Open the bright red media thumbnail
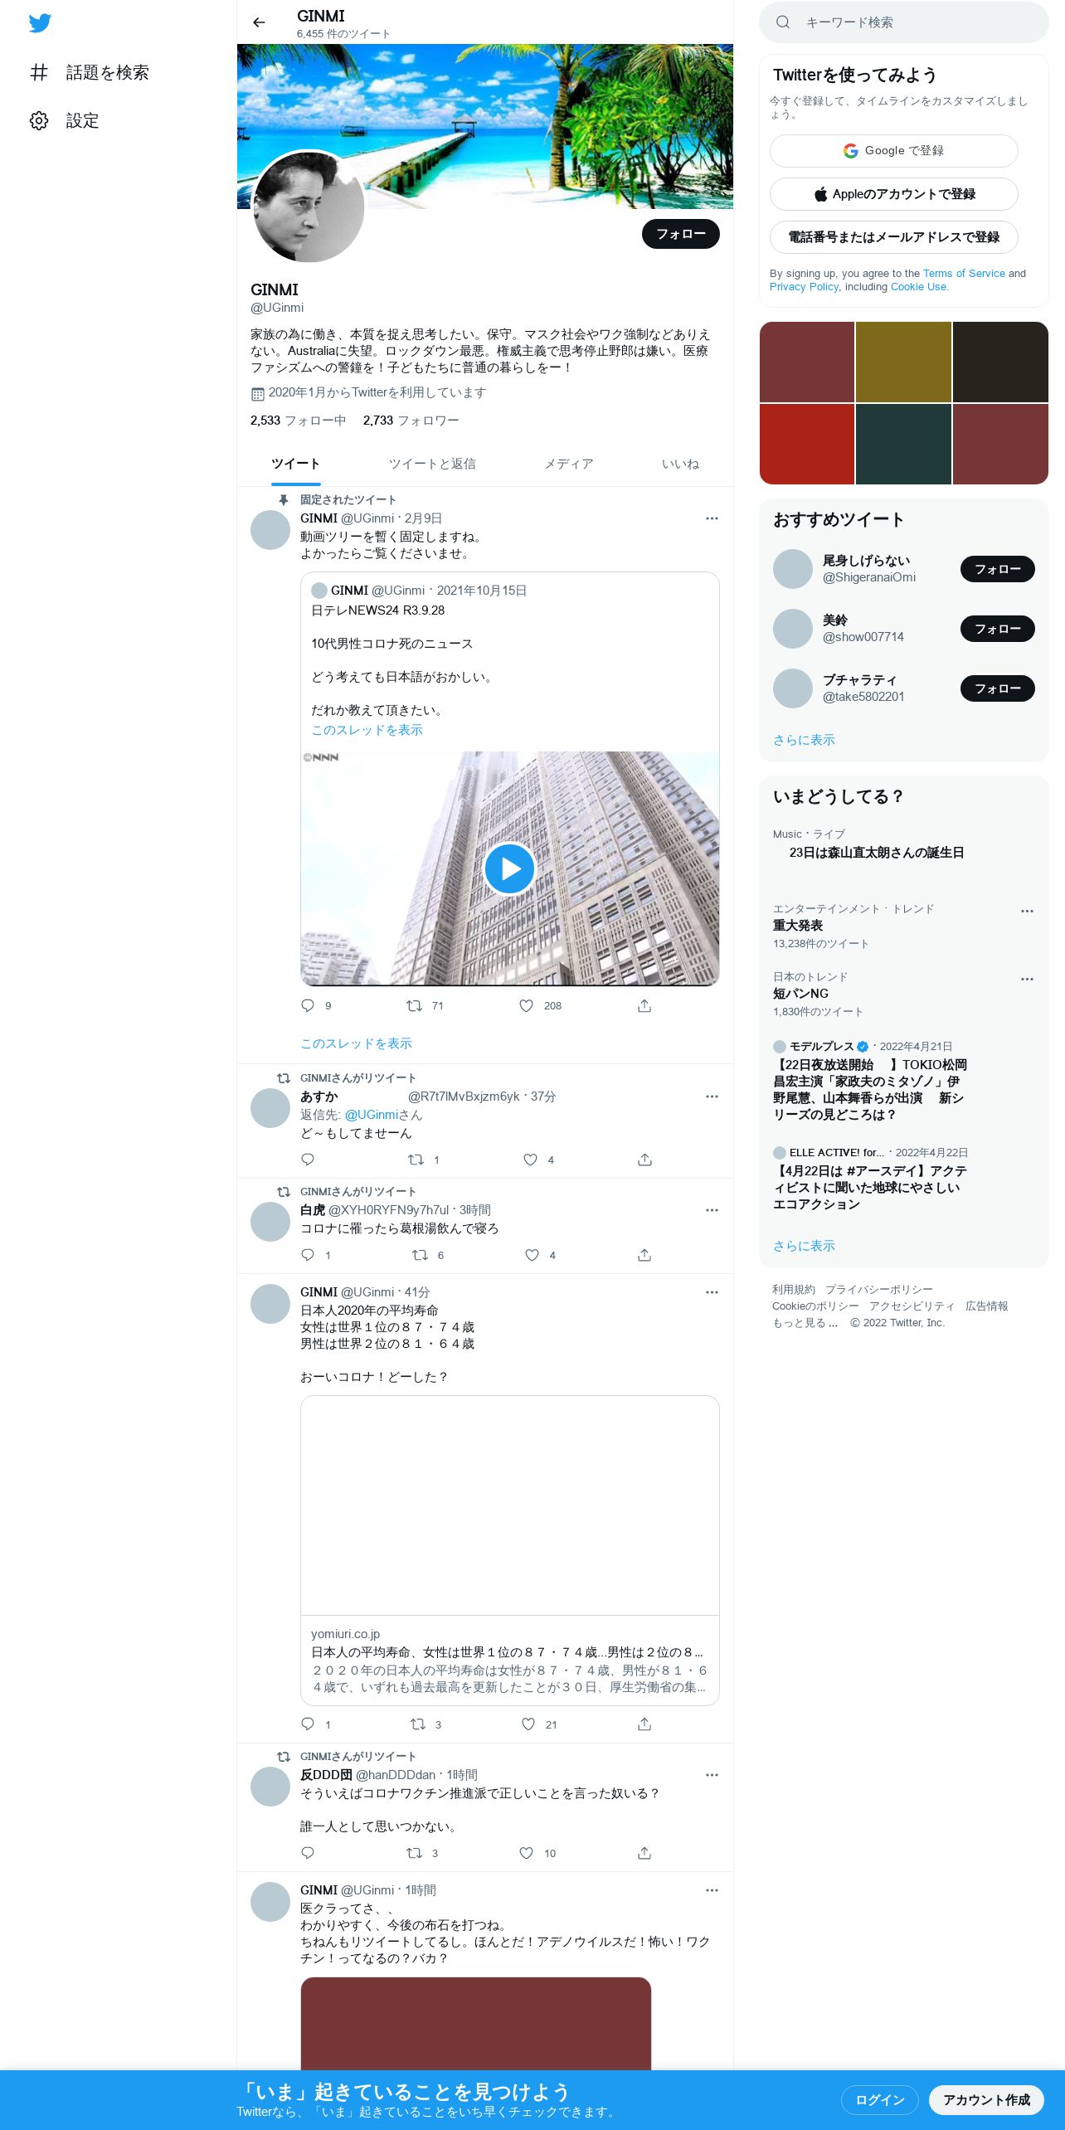The width and height of the screenshot is (1065, 2130). point(807,444)
